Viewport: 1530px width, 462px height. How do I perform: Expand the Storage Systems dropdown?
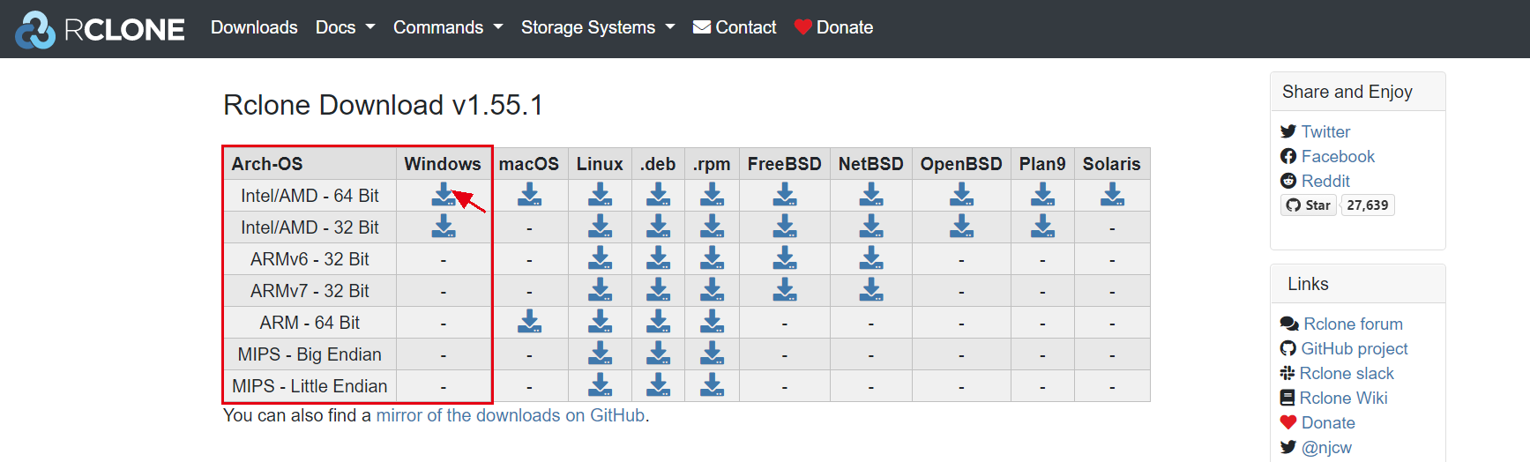click(598, 27)
